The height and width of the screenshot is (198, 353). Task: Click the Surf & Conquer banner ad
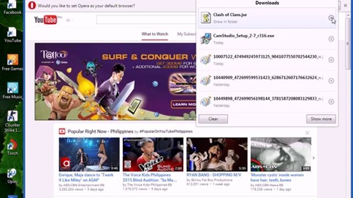[115, 81]
